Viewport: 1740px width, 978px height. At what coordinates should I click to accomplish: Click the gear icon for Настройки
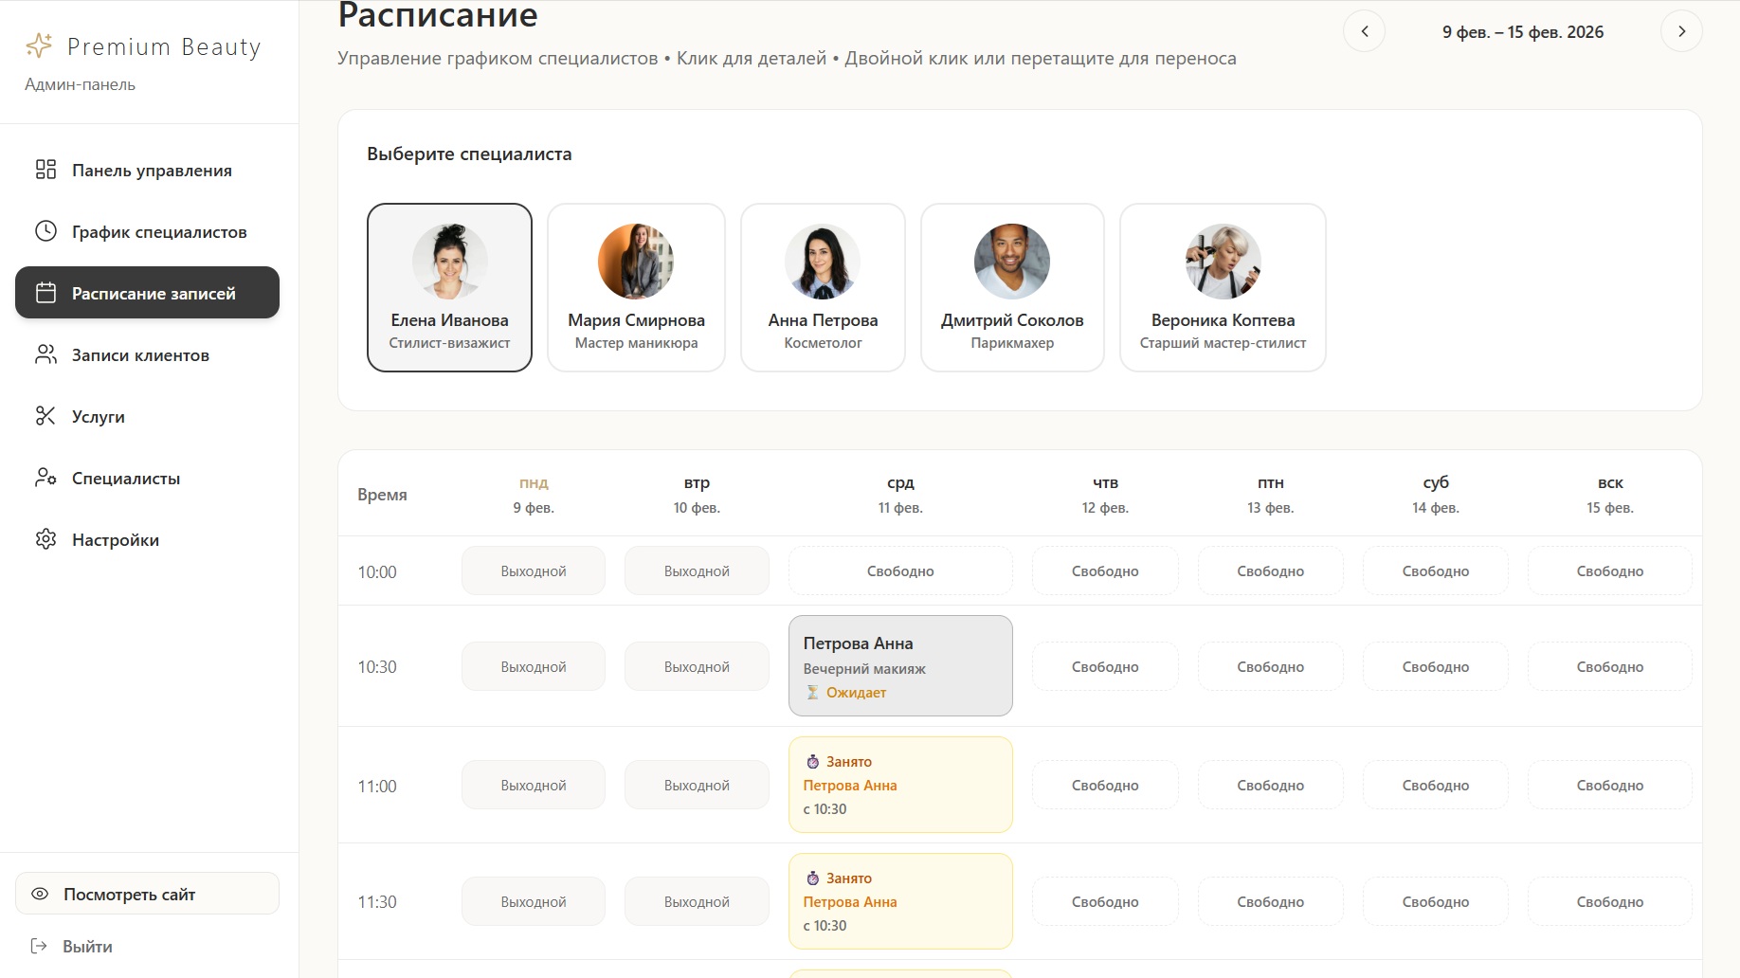[45, 539]
